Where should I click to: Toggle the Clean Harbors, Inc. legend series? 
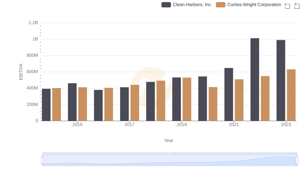click(187, 5)
